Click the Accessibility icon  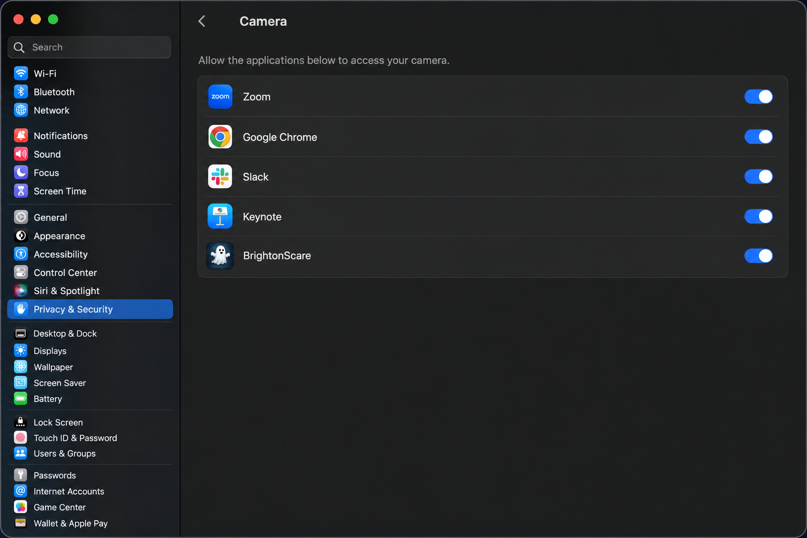(x=21, y=254)
